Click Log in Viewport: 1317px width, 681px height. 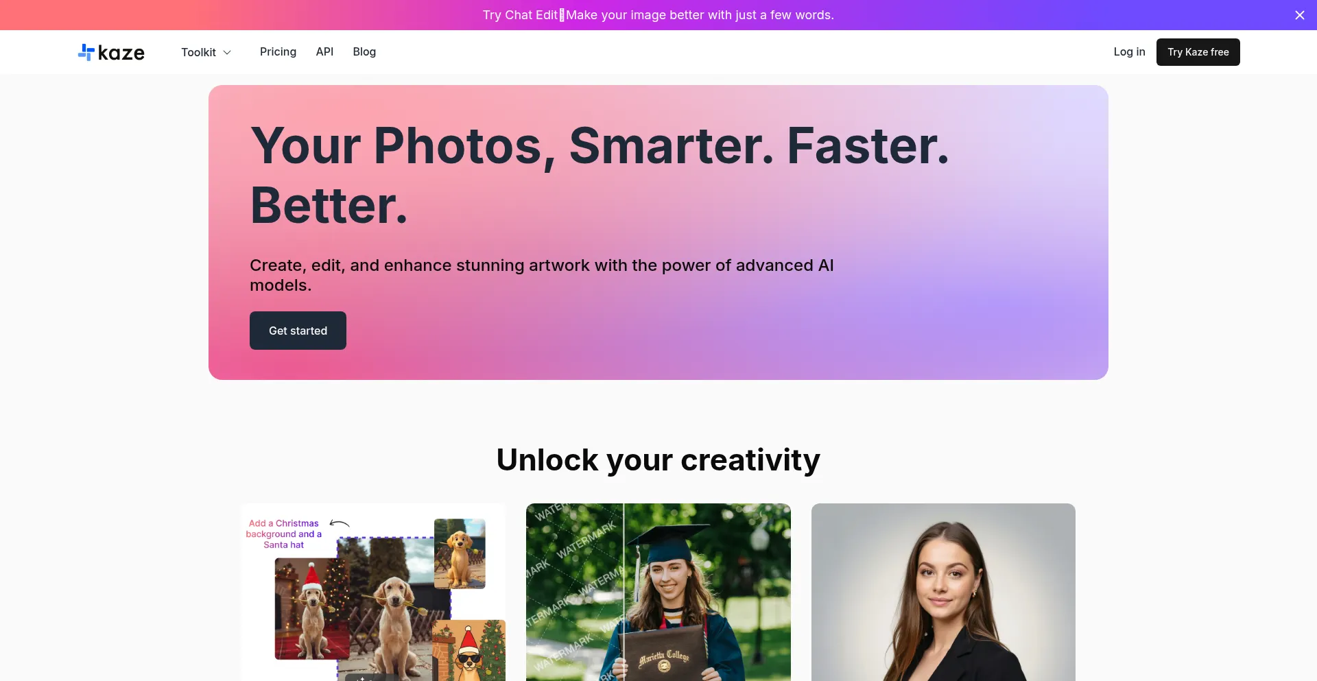1129,52
